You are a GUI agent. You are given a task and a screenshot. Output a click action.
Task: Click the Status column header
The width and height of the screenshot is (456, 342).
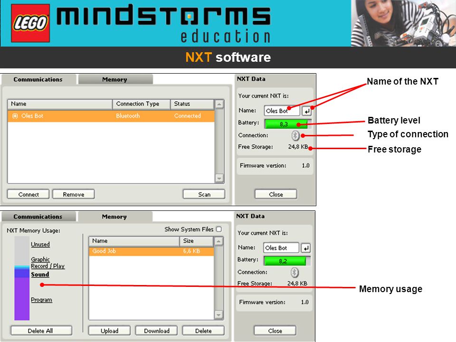(192, 104)
